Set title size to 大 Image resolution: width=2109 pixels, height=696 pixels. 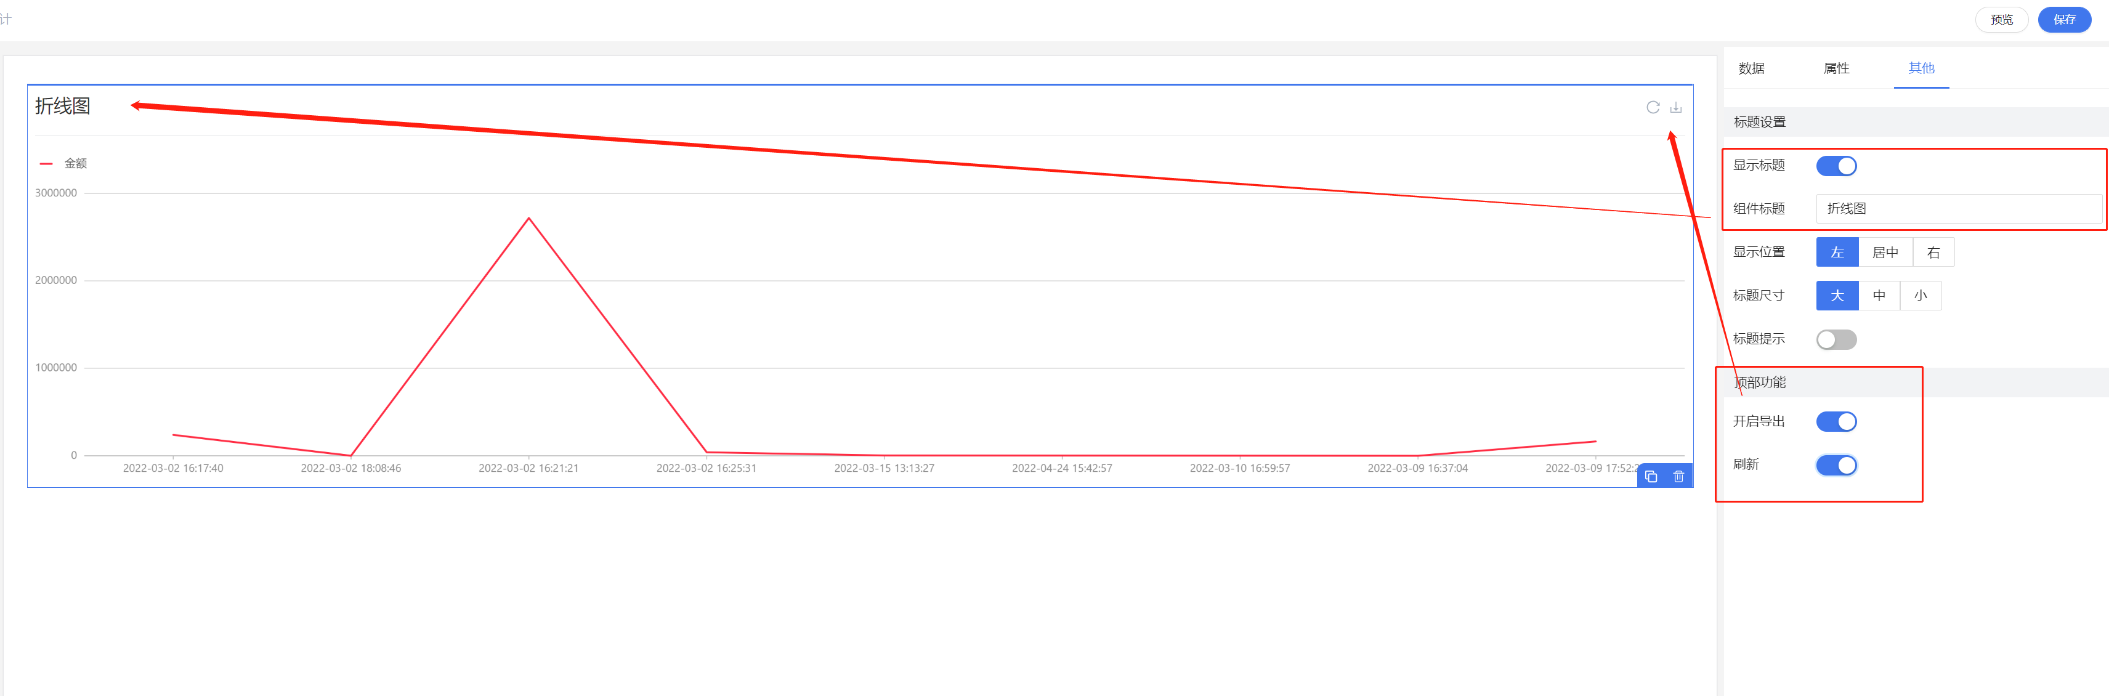coord(1836,296)
